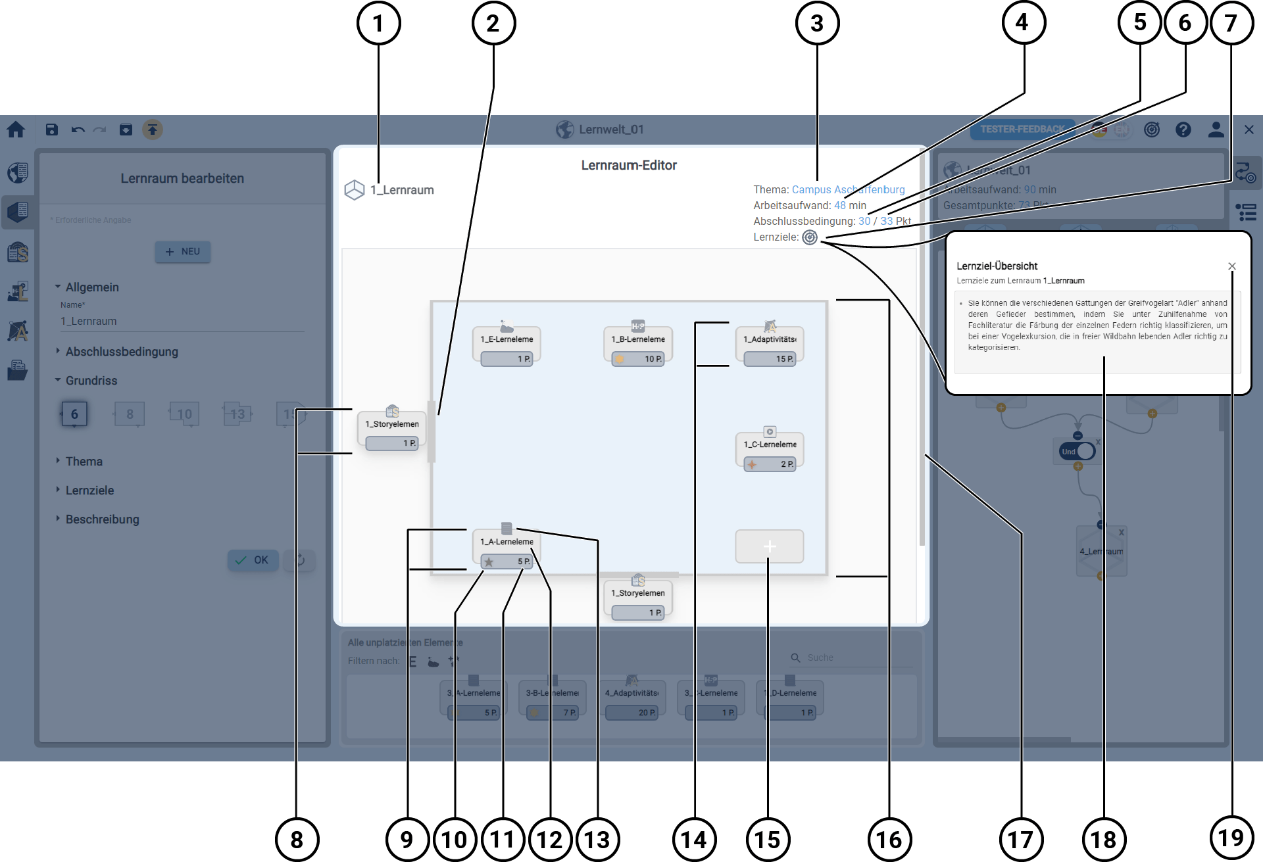The width and height of the screenshot is (1263, 862).
Task: Click the archive download icon in toolbar
Action: coord(126,130)
